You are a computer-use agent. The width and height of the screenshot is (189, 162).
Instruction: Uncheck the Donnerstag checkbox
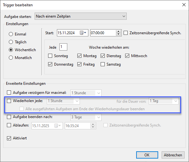click(x=50, y=64)
